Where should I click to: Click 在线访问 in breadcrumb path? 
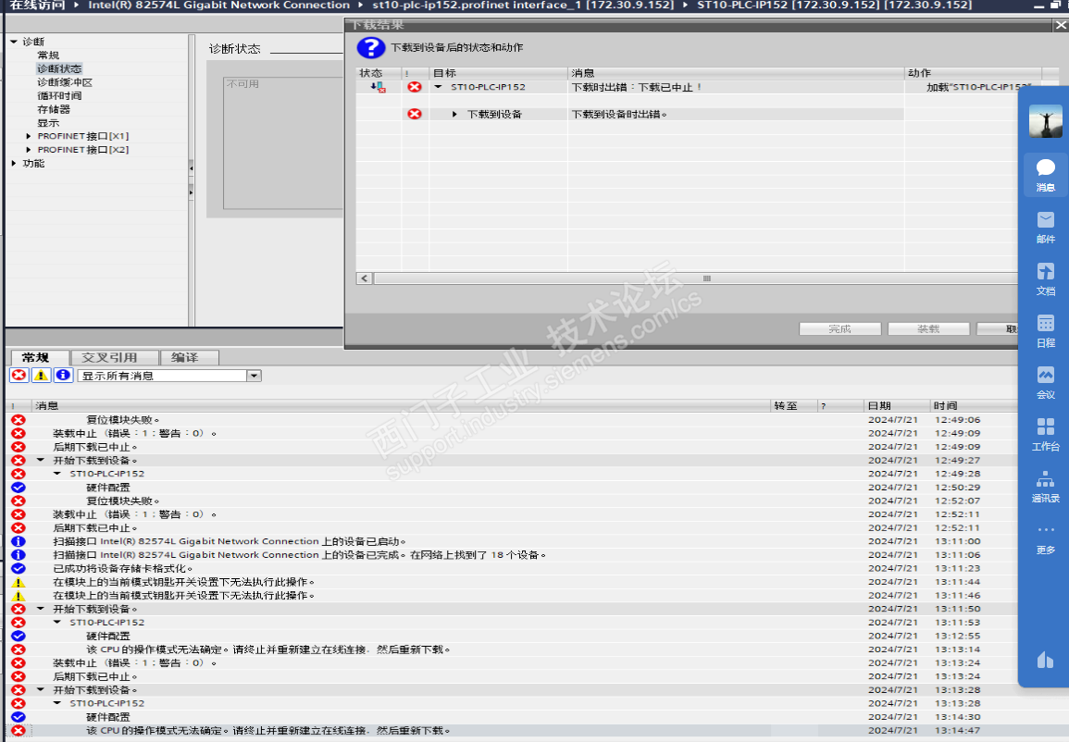pos(38,5)
